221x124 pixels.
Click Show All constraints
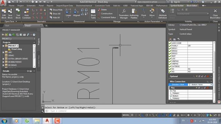tap(55, 14)
